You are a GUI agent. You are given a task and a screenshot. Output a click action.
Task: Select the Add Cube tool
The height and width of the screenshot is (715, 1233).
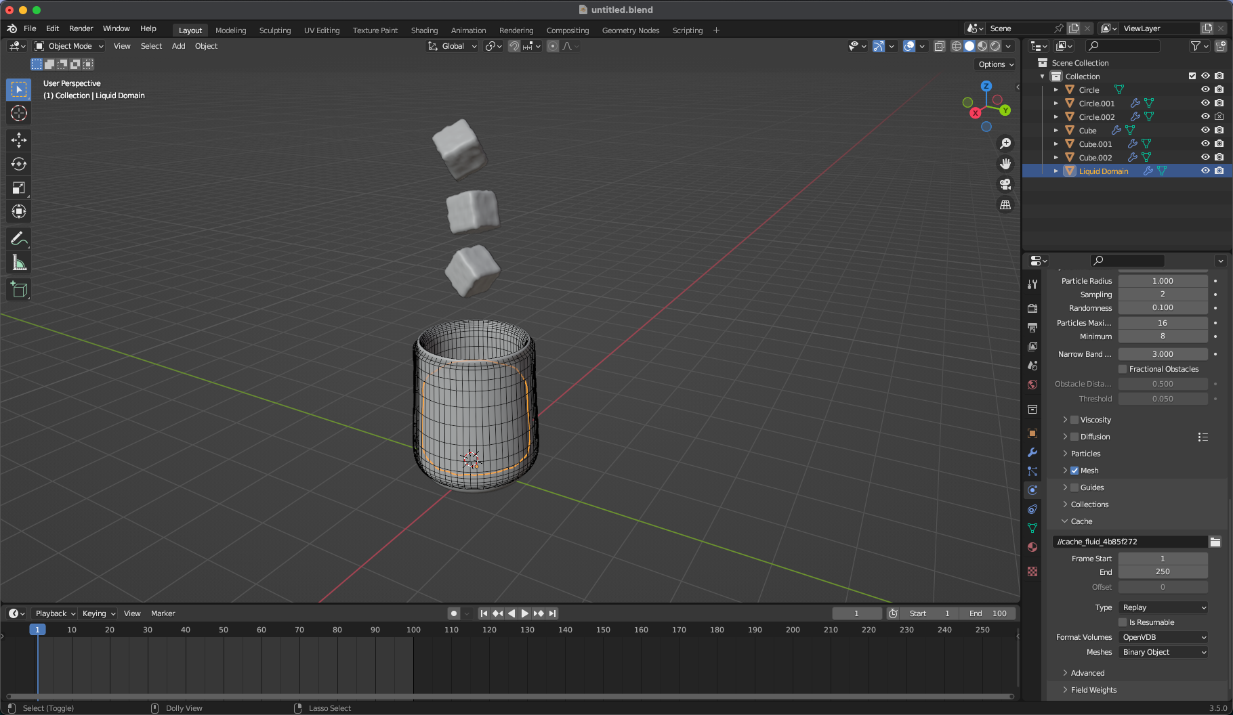click(19, 290)
